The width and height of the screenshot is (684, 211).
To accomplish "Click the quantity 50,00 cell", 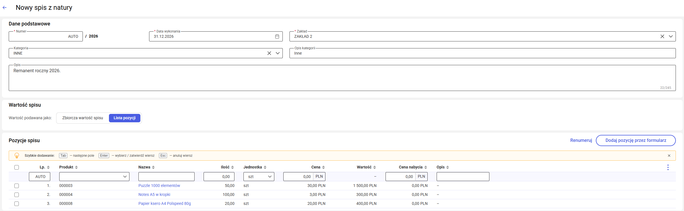I will [230, 186].
